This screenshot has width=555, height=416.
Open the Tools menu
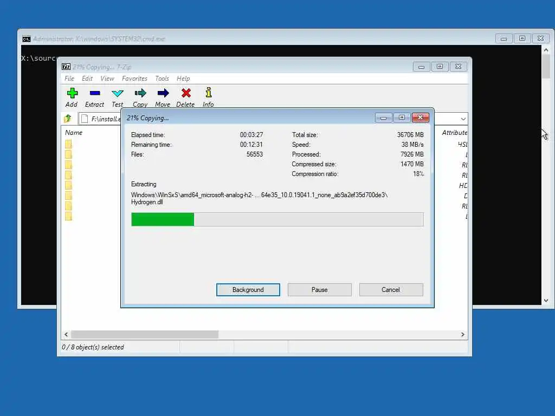click(162, 79)
